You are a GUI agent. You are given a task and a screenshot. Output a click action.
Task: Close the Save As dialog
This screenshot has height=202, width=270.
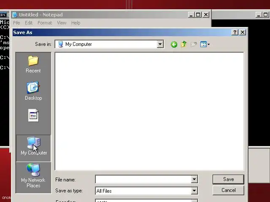coord(243,32)
